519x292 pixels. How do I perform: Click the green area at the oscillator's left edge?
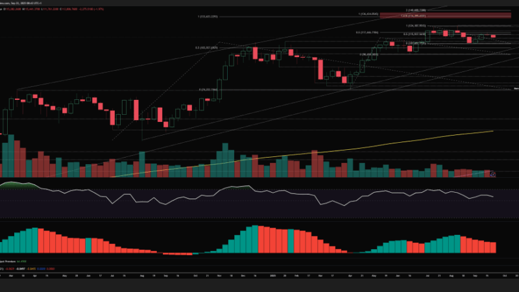[12, 186]
